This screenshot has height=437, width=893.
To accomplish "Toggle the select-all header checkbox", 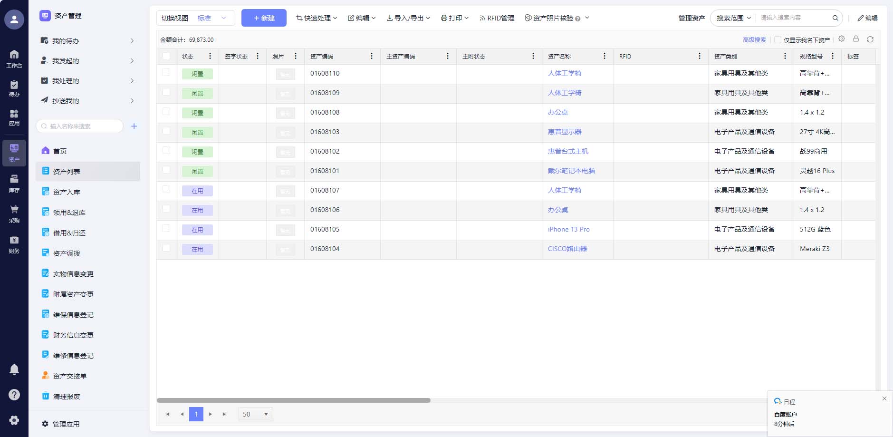I will pyautogui.click(x=166, y=56).
